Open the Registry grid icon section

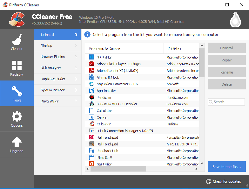pos(17,68)
